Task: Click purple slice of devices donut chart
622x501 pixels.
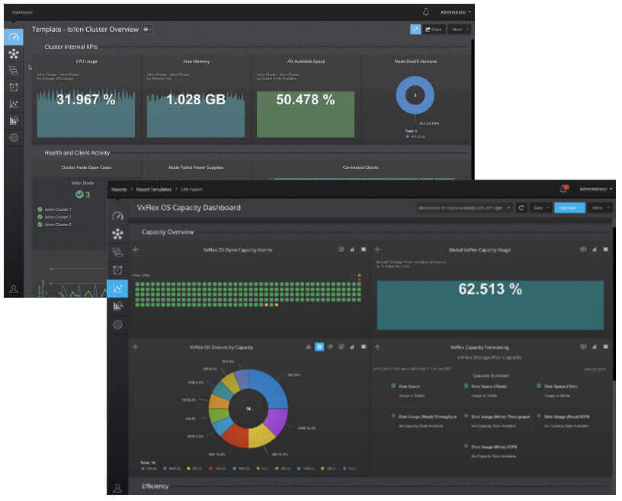Action: click(277, 420)
